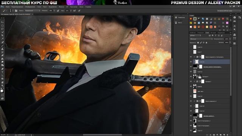Select the Lasso tool
Image resolution: width=242 pixels, height=136 pixels.
pos(2,29)
